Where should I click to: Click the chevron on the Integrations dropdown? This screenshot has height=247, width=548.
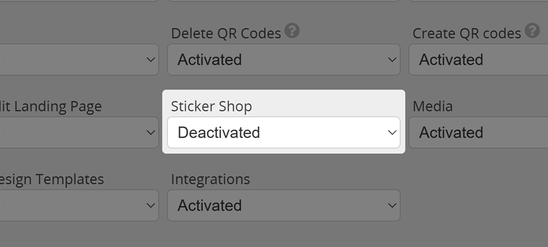tap(392, 205)
